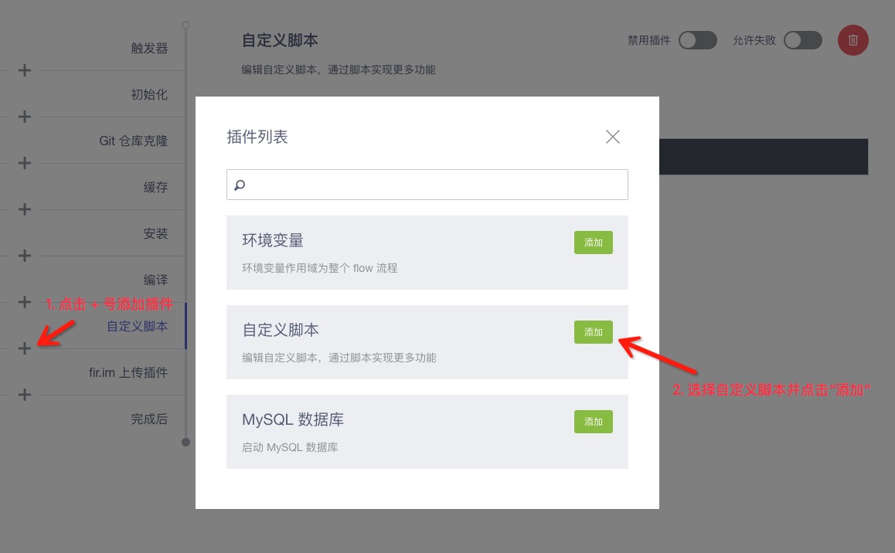Toggle the 禁用插件 switch

point(697,40)
